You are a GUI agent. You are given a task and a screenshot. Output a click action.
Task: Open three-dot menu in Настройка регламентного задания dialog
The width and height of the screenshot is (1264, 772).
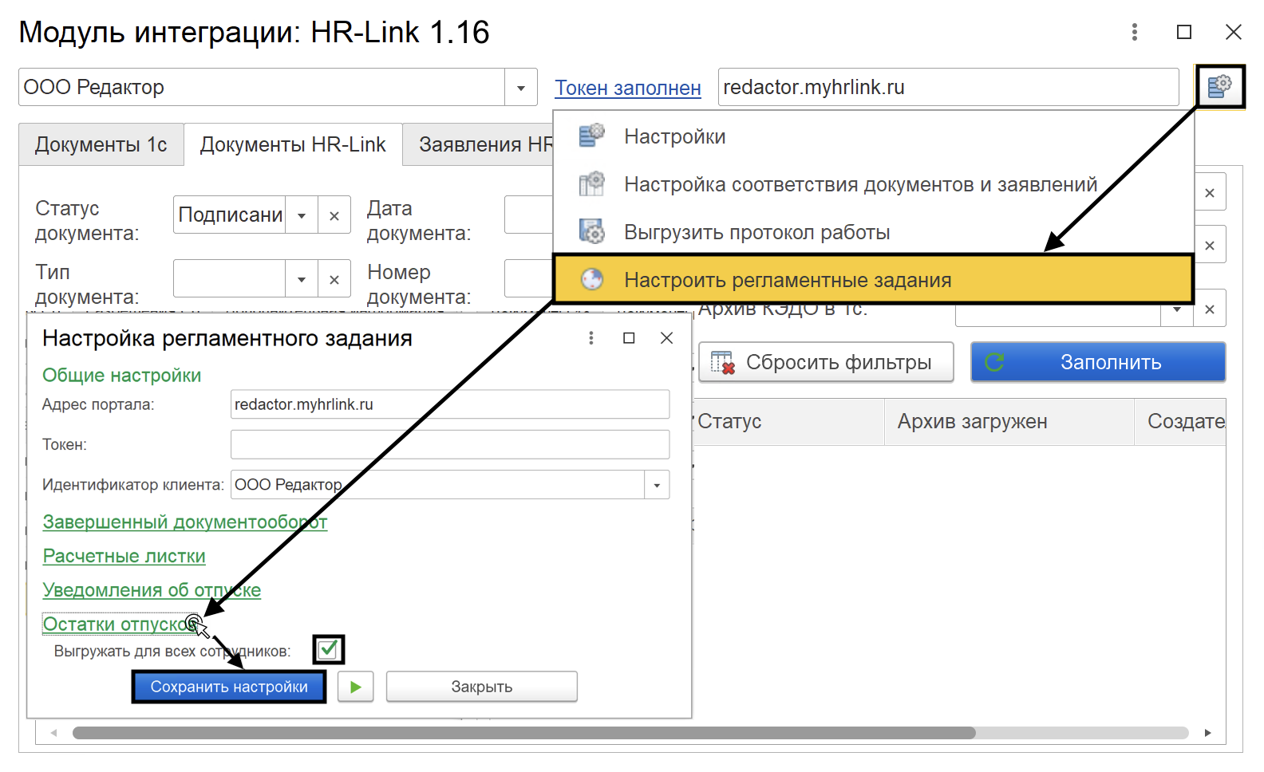click(x=591, y=338)
